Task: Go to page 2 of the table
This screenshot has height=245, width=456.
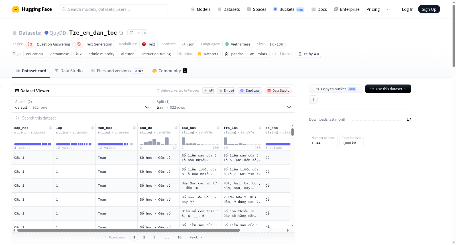Action: pos(144,237)
